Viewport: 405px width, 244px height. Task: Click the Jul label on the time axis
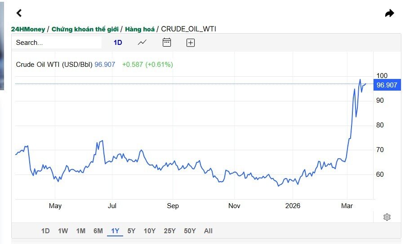(112, 205)
